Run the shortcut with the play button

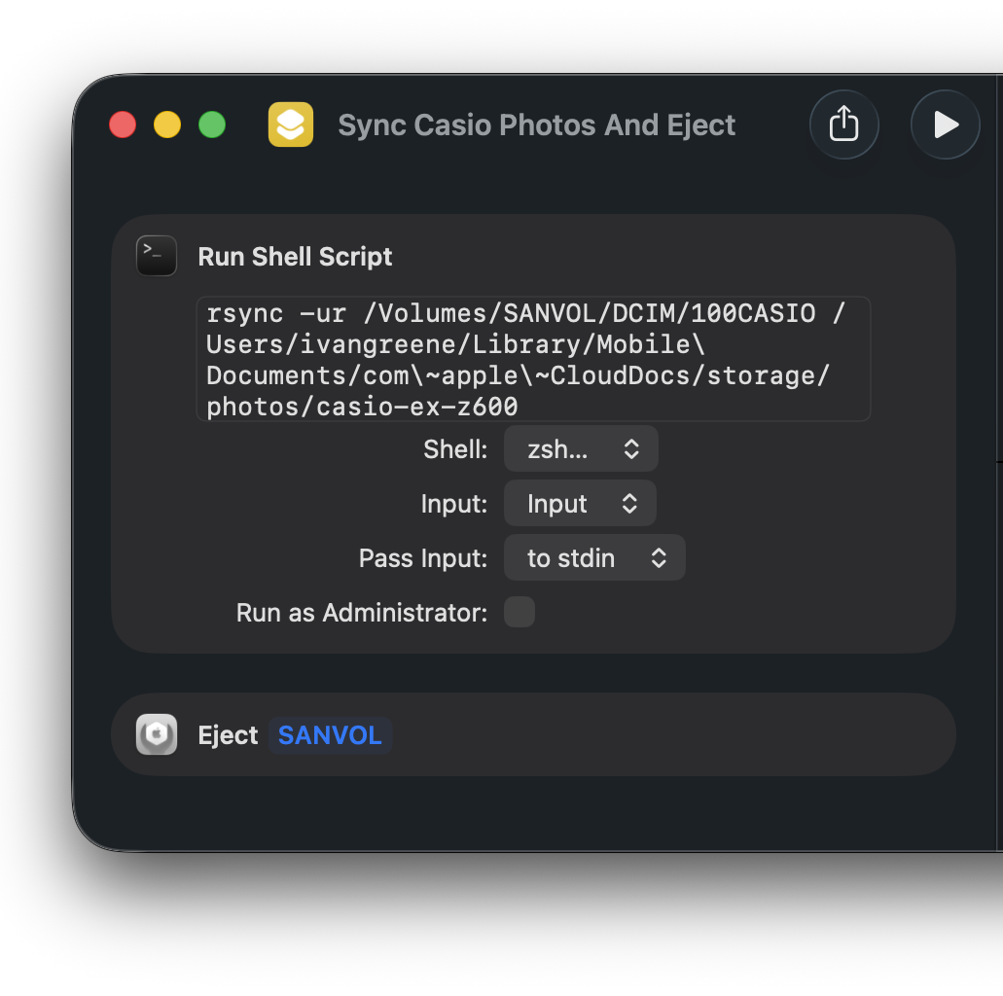click(945, 124)
